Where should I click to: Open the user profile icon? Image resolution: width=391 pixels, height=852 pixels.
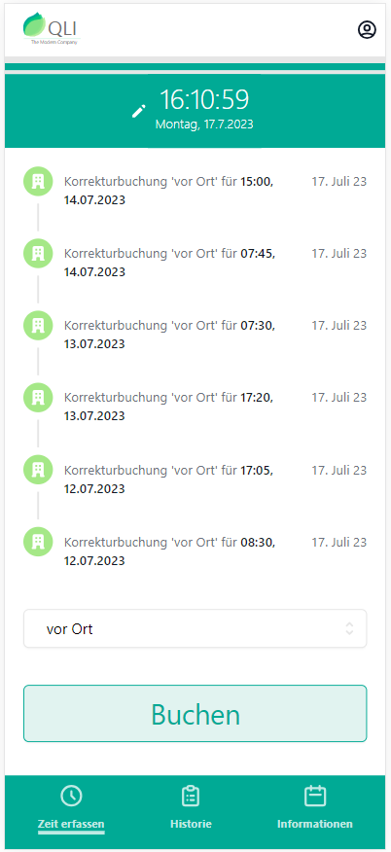tap(367, 30)
